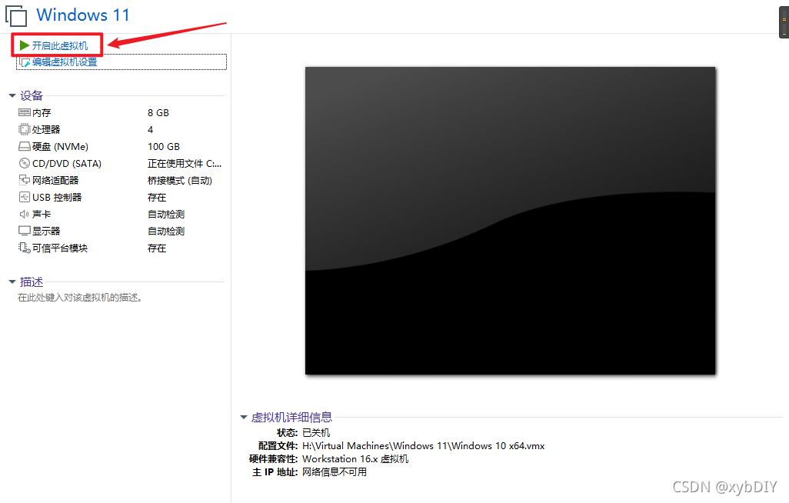Select the 网络适配器 device label
This screenshot has width=789, height=503.
55,180
